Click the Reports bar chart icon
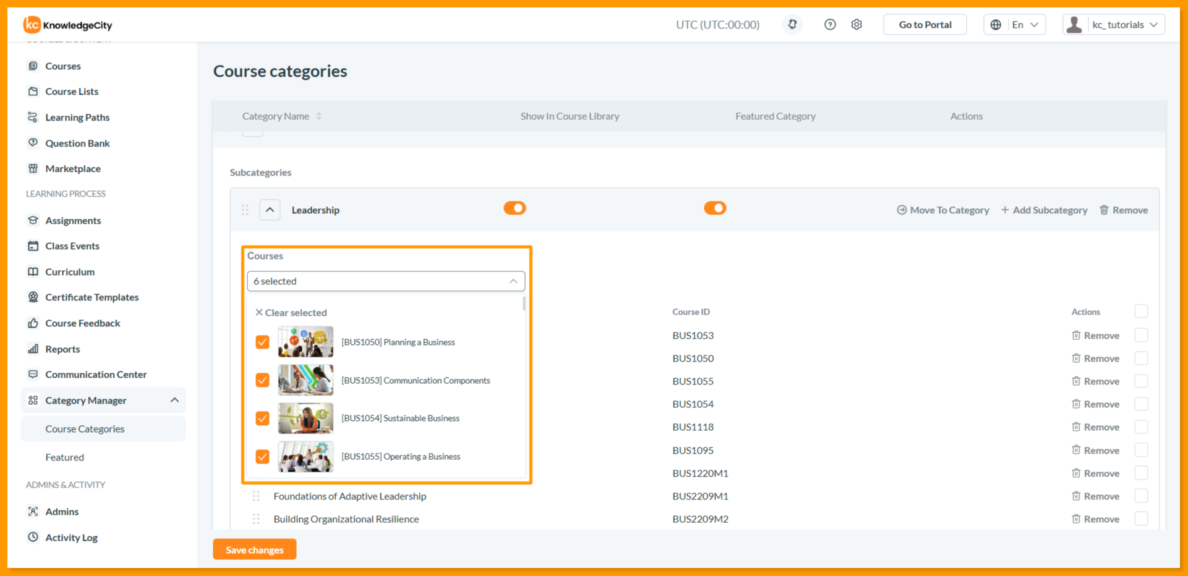 [x=33, y=349]
